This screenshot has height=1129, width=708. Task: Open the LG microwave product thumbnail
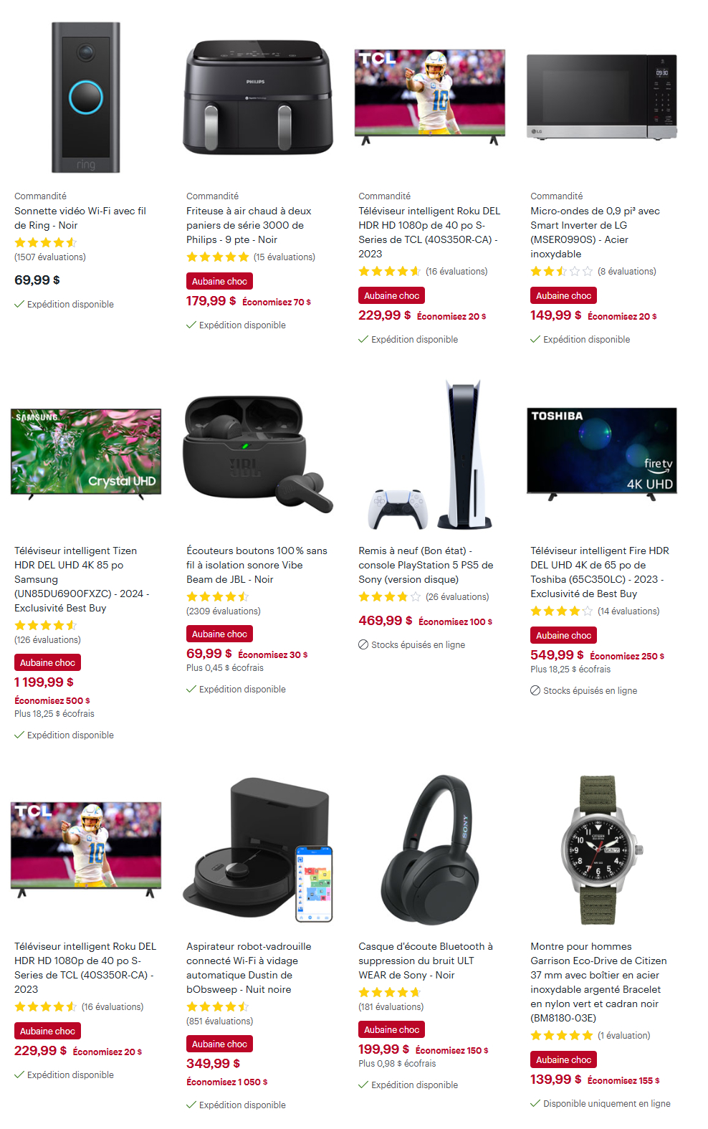pos(602,97)
